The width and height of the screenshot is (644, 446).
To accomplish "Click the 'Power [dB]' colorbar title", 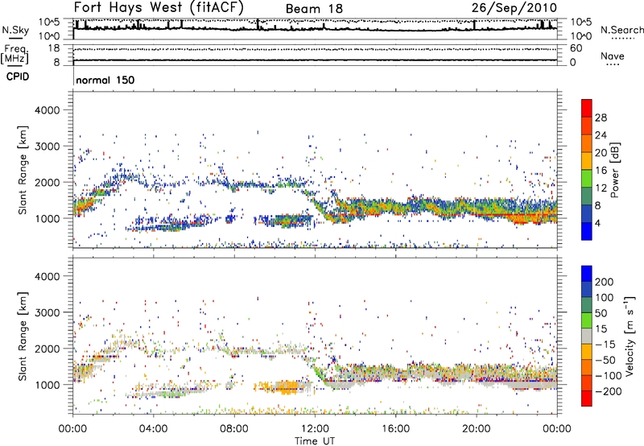I will [x=614, y=170].
